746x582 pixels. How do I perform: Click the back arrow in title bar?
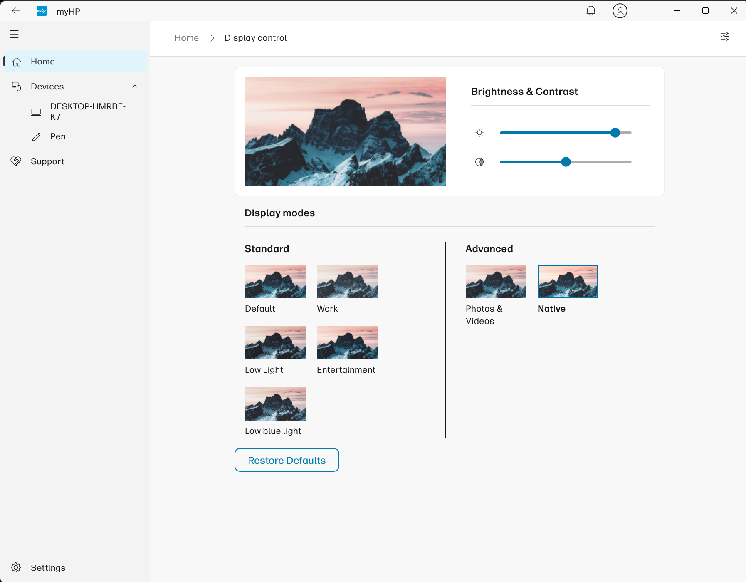tap(16, 11)
